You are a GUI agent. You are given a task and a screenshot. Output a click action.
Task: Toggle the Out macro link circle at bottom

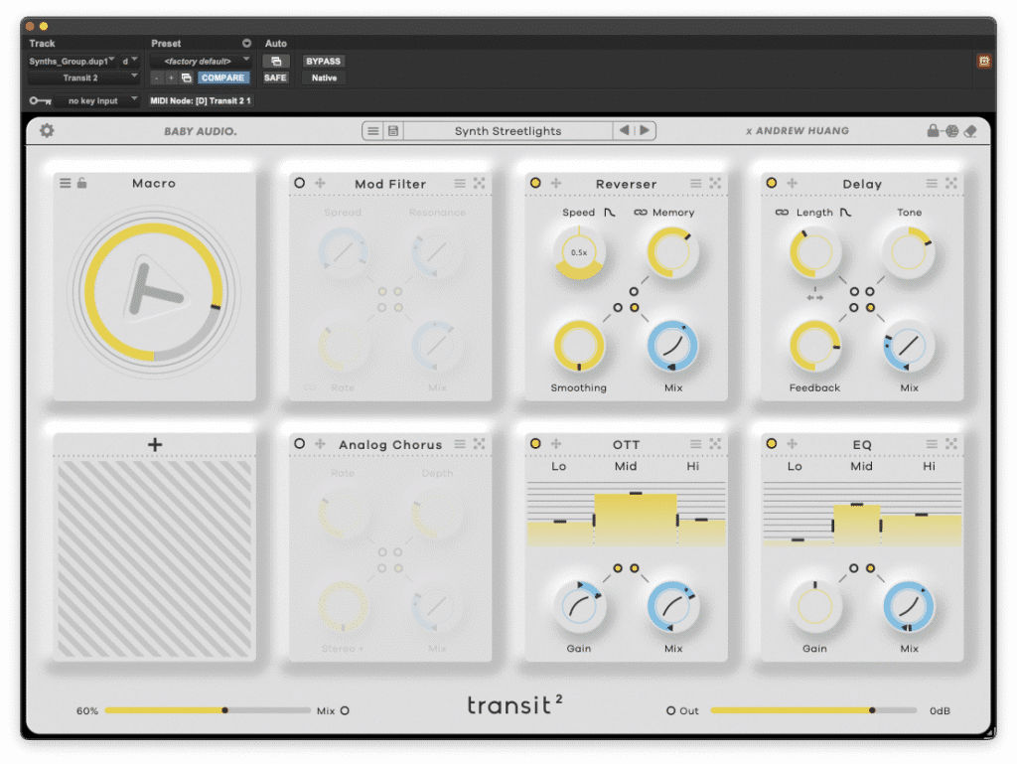point(670,710)
